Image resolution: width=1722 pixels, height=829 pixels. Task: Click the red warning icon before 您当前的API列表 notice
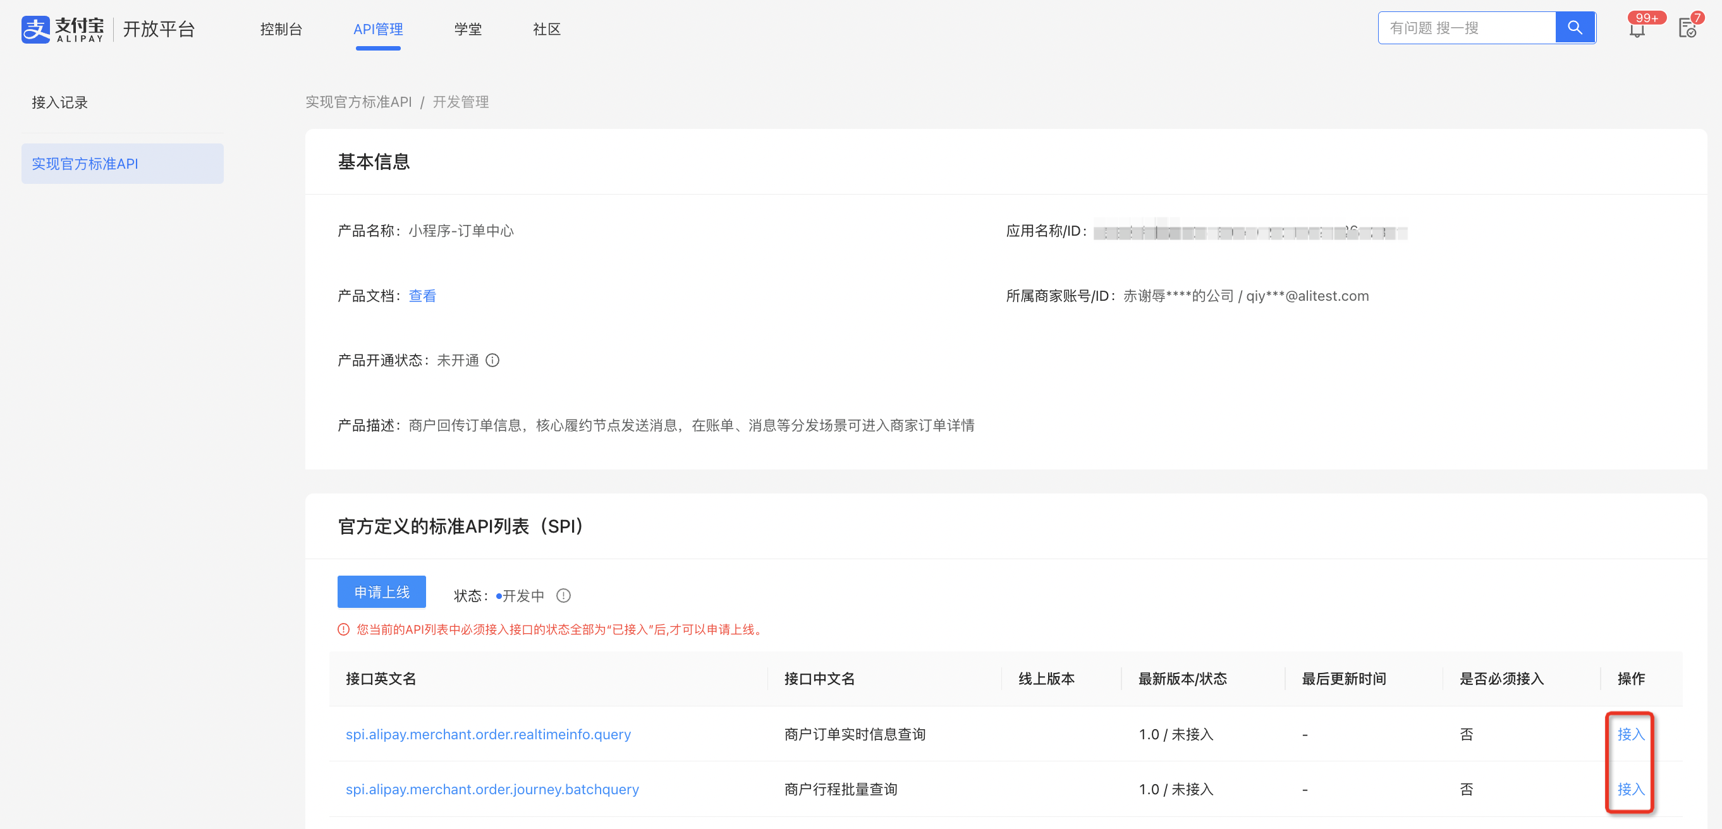tap(344, 630)
